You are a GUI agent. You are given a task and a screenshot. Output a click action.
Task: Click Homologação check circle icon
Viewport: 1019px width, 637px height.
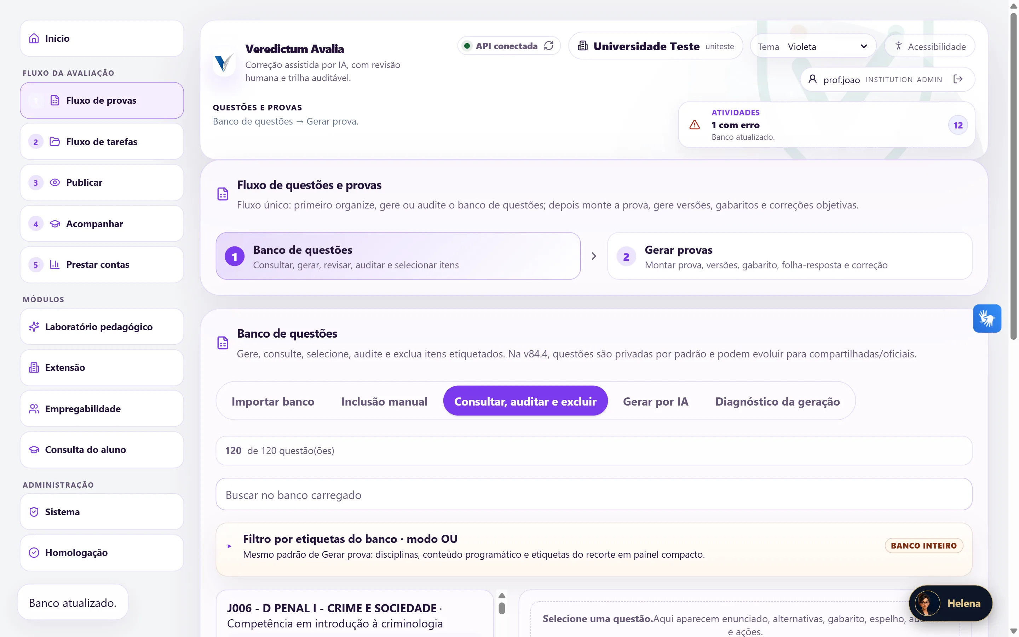34,552
